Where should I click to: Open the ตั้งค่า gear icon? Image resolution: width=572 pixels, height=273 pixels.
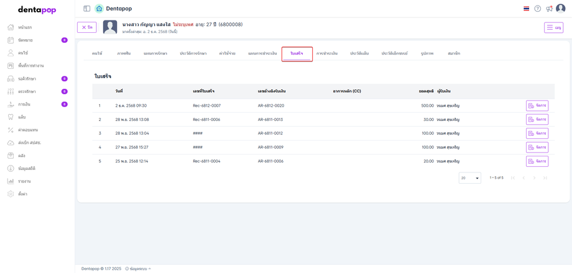coord(11,194)
